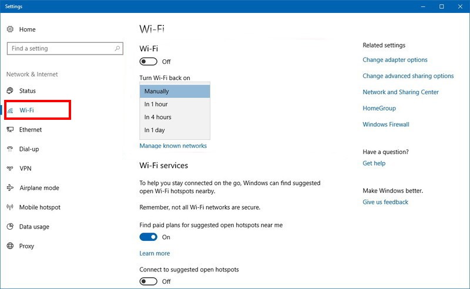Go to Status section
The height and width of the screenshot is (289, 470).
pos(28,91)
